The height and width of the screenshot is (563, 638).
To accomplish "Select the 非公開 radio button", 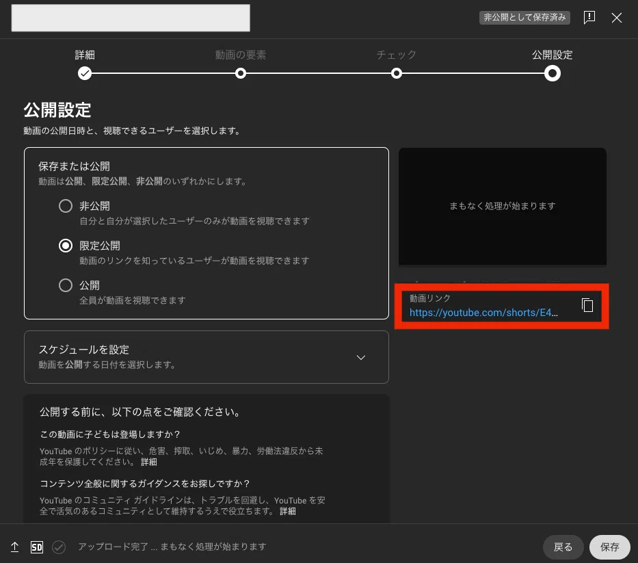I will tap(66, 206).
